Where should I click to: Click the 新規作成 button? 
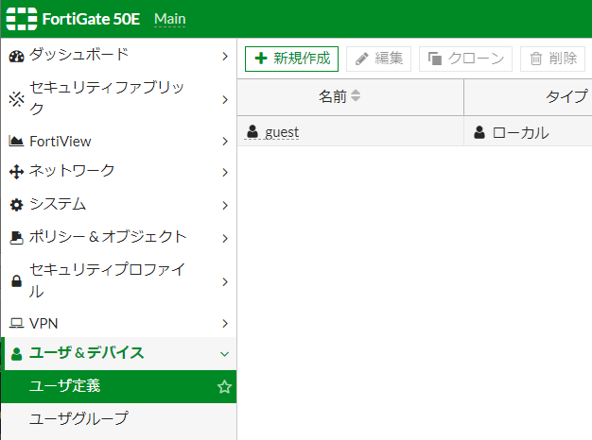(291, 59)
